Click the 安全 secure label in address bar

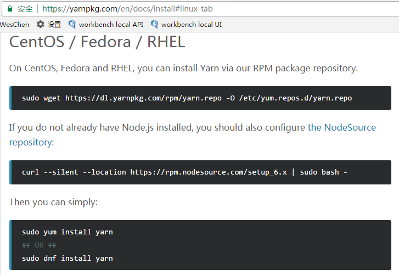25,9
